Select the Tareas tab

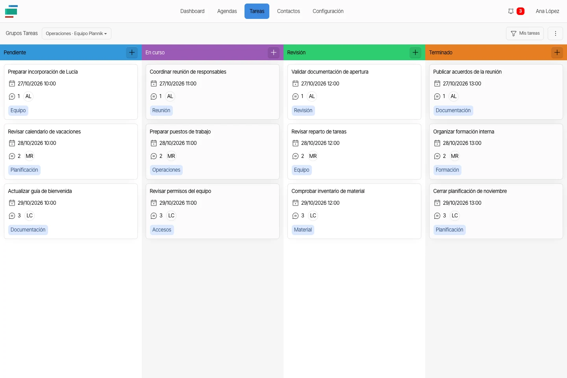coord(257,11)
